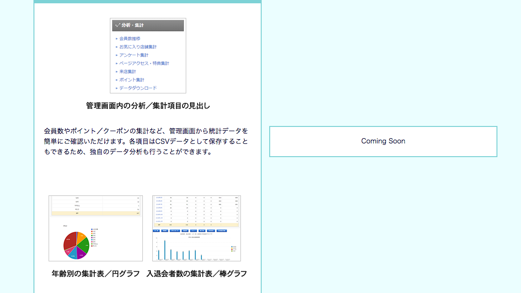Click the blue button row above bar graph
Viewport: 521px width, 293px height.
pos(189,231)
